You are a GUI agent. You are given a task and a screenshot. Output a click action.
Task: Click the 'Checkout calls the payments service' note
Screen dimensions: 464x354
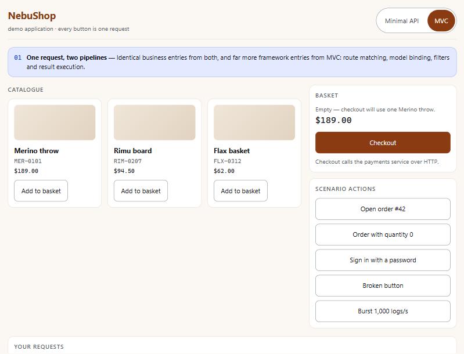[x=377, y=162]
